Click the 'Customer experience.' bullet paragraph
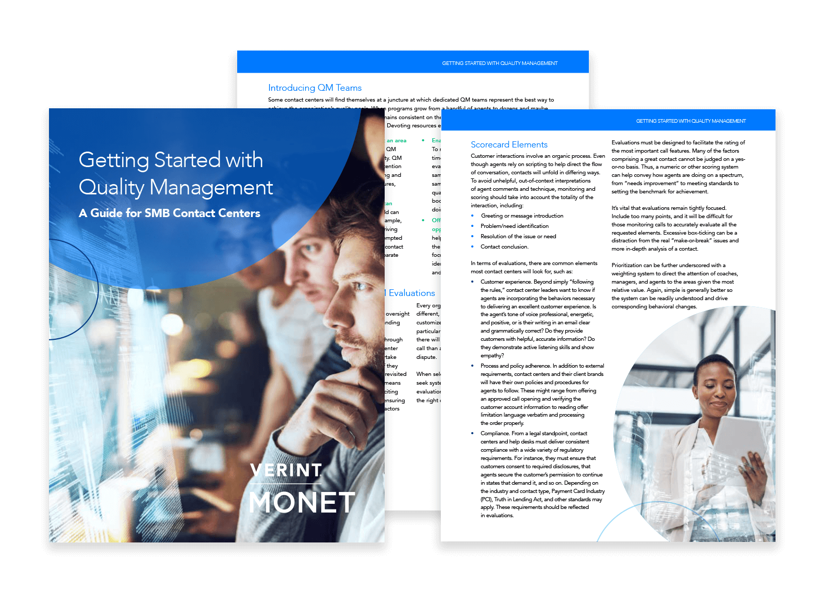 pyautogui.click(x=538, y=319)
